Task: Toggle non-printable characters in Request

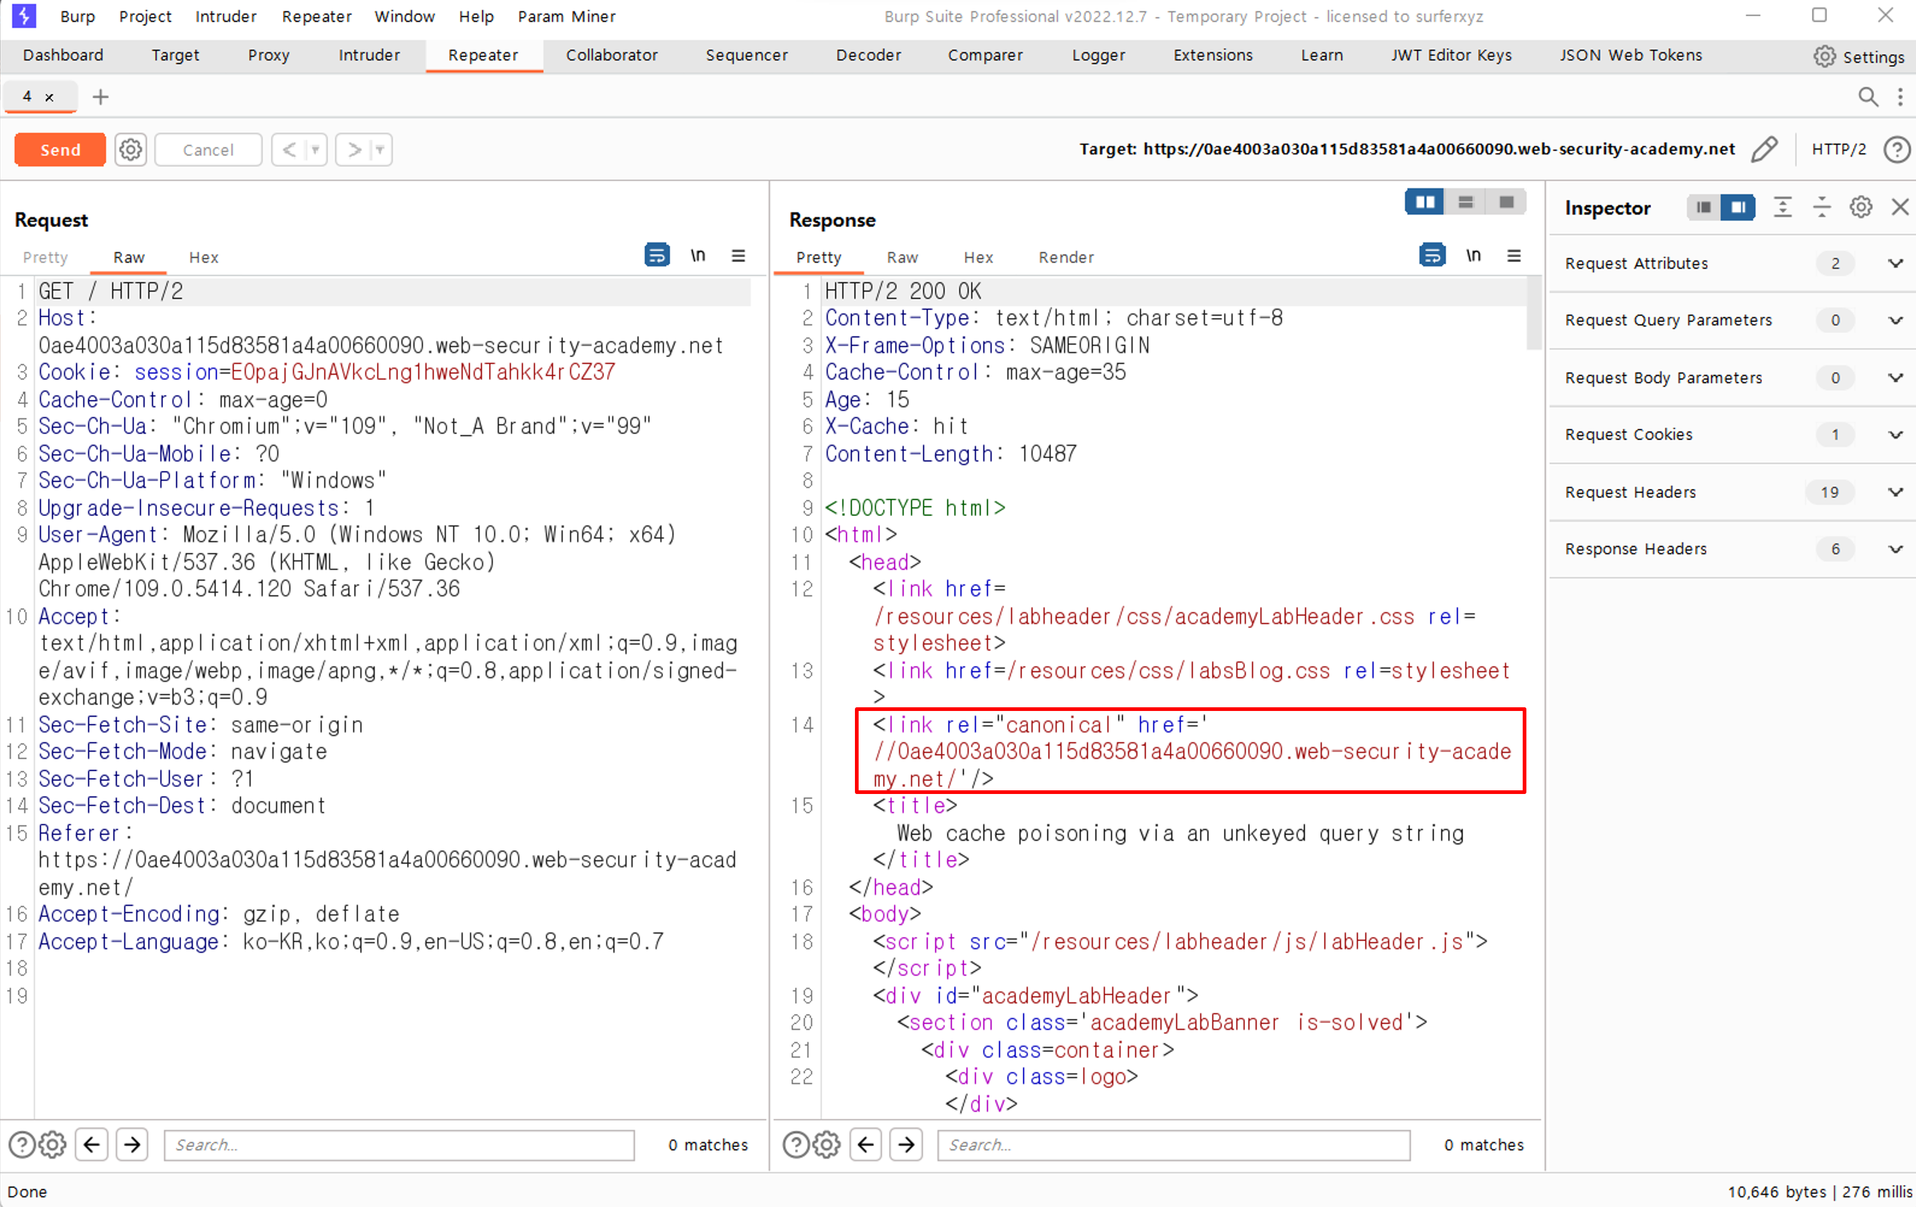Action: 698,255
